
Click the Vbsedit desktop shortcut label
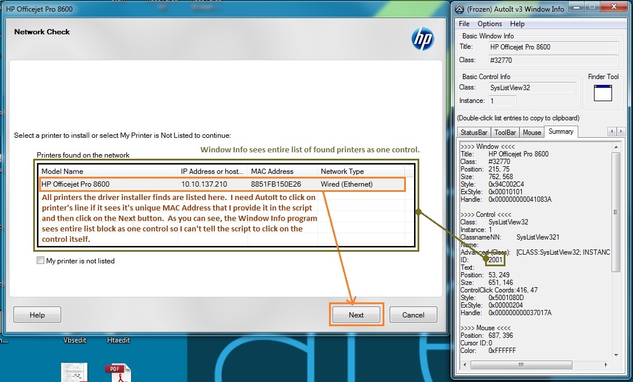pyautogui.click(x=75, y=340)
